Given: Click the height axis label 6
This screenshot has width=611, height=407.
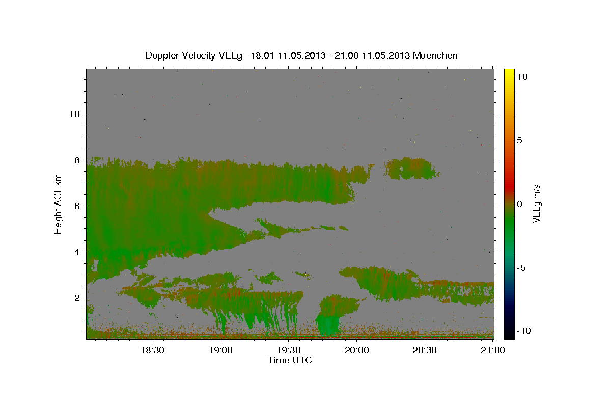Looking at the screenshot, I should click(x=76, y=206).
